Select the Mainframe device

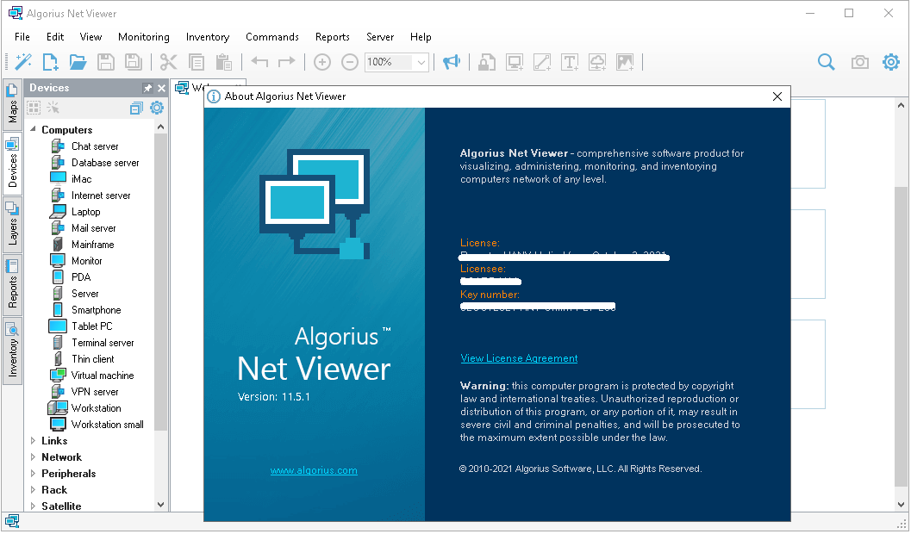[x=92, y=245]
